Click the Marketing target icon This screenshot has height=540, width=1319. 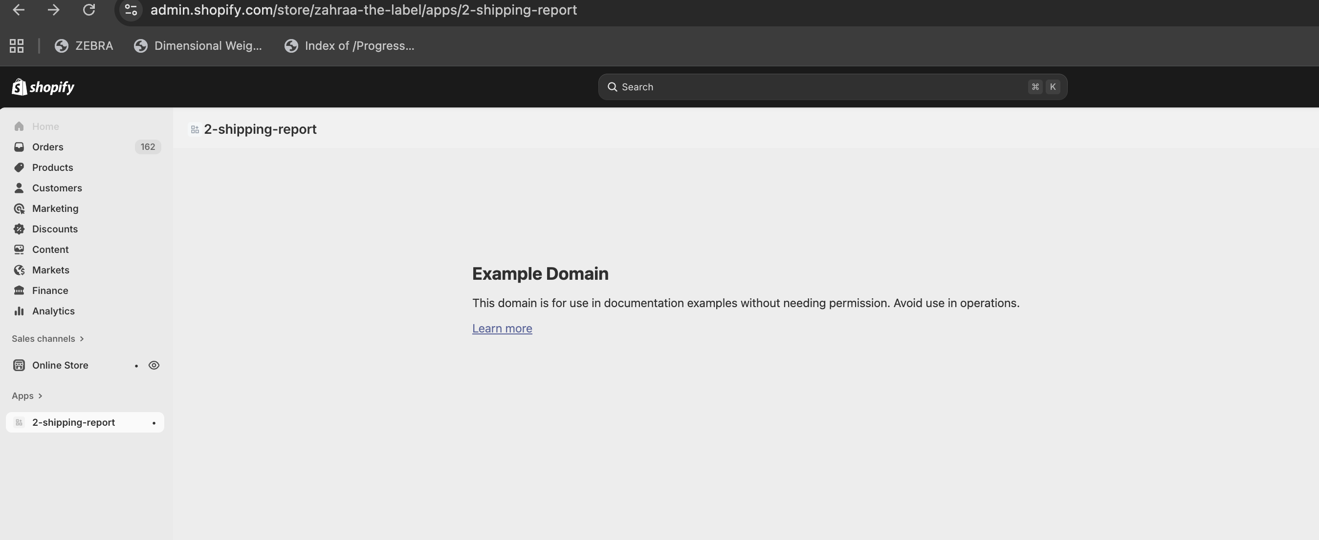19,208
